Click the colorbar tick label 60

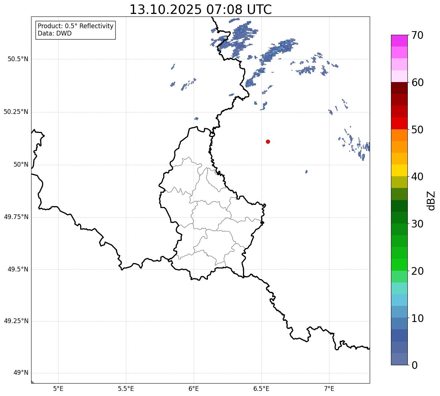tap(417, 82)
